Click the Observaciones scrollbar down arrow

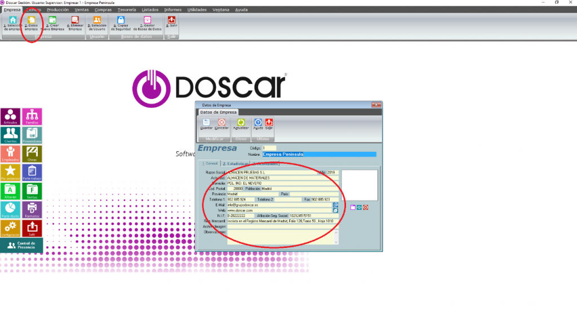pyautogui.click(x=336, y=242)
